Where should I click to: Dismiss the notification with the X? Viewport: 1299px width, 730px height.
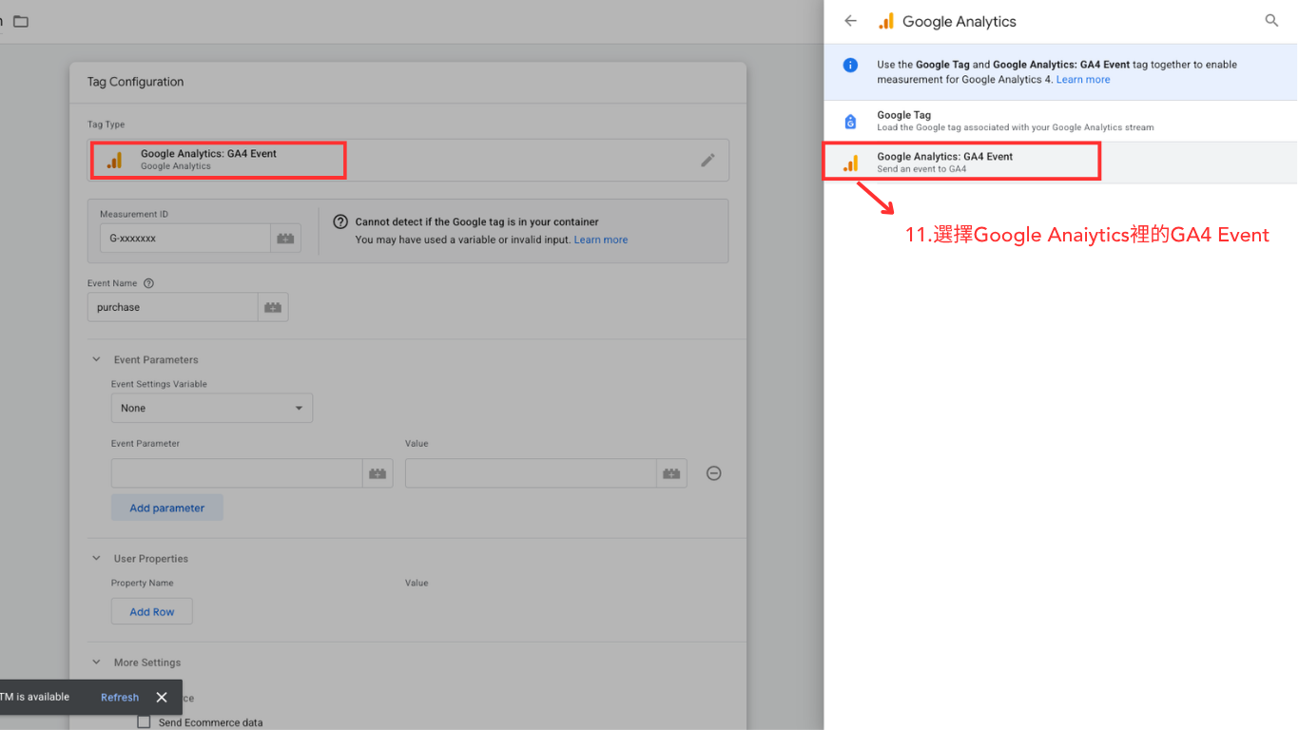tap(162, 697)
